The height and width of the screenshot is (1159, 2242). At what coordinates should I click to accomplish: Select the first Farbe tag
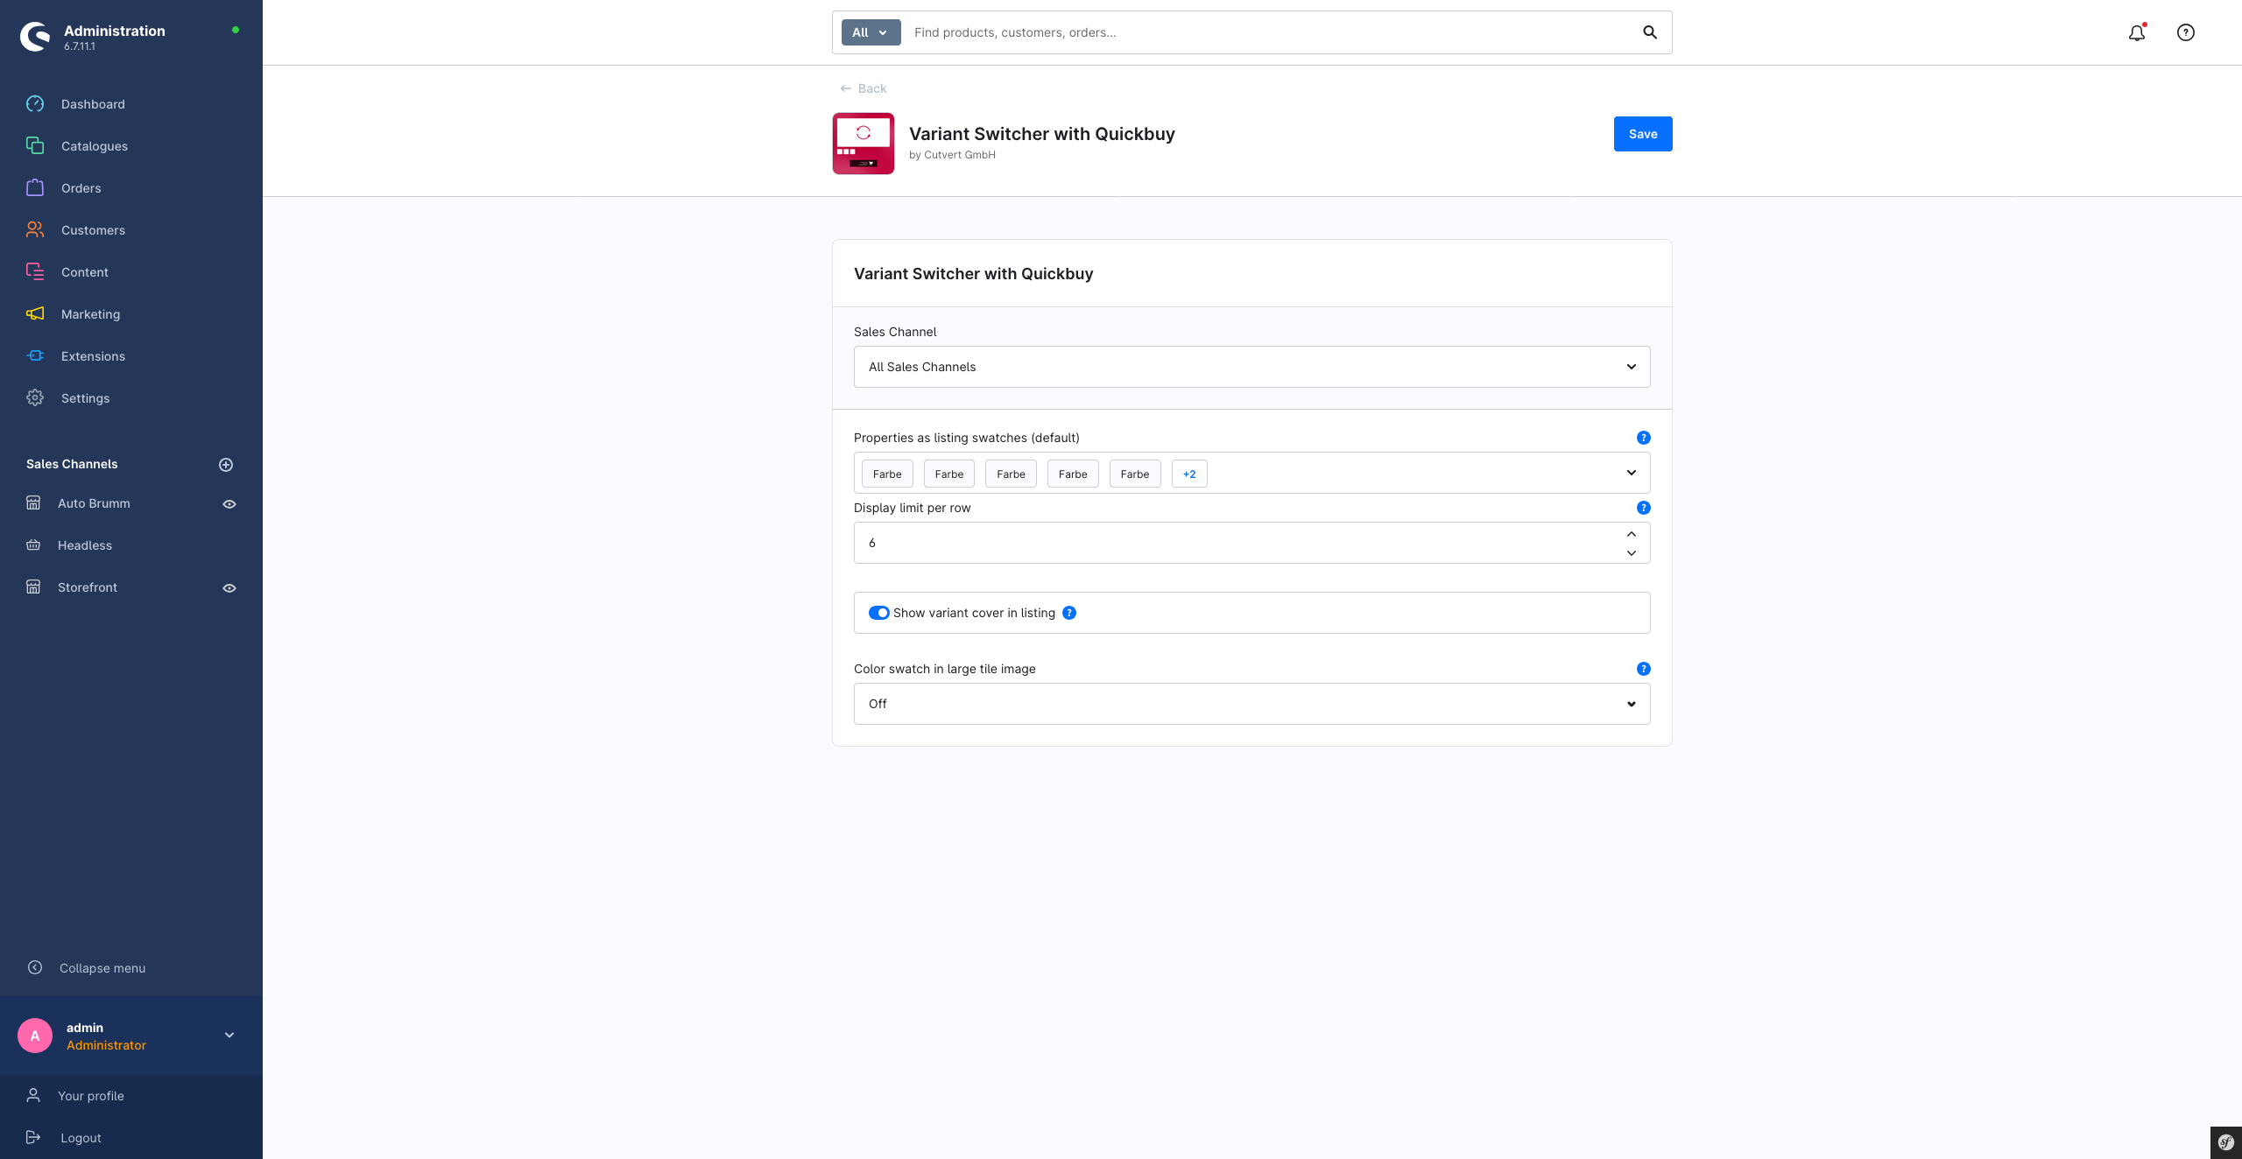coord(887,474)
